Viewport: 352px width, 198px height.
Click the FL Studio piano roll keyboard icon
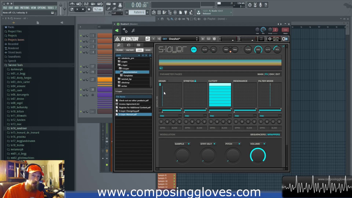tap(108, 4)
